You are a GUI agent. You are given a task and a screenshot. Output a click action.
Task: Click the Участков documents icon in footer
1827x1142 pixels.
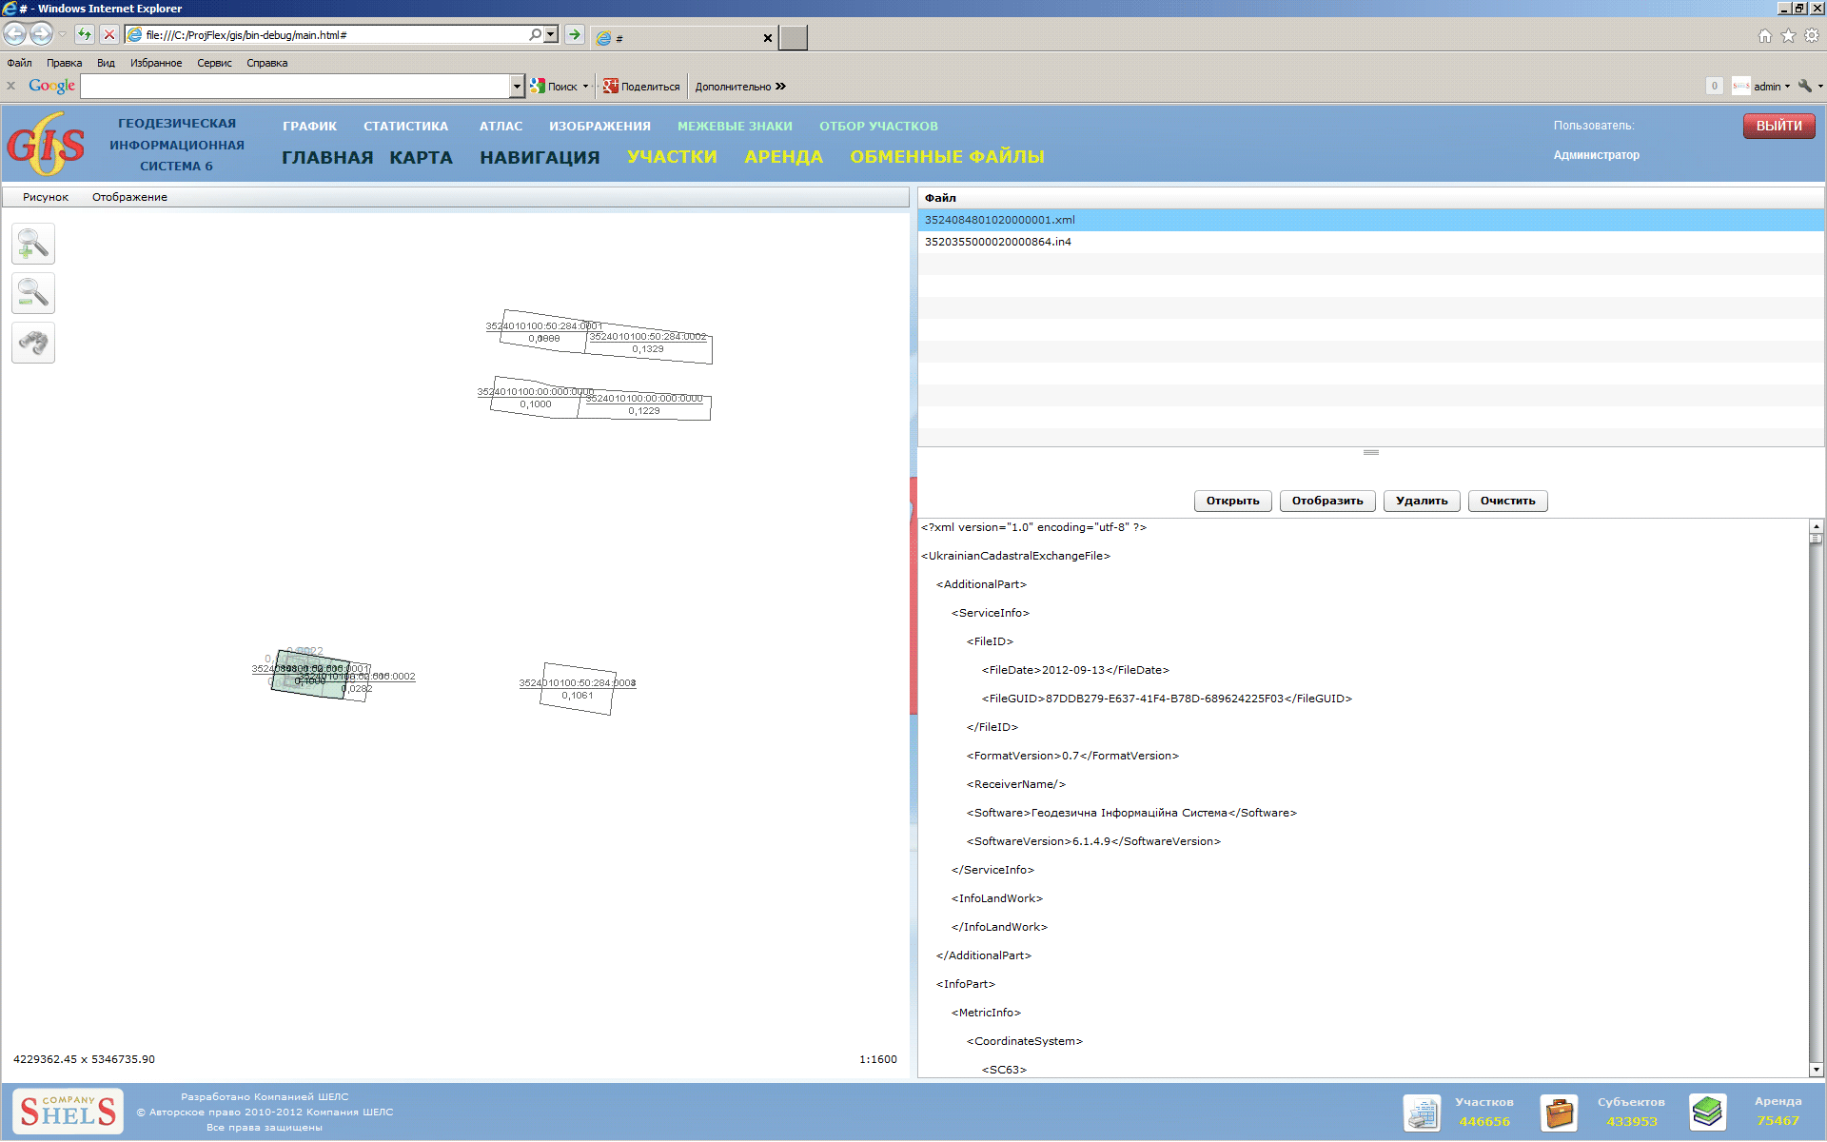point(1422,1112)
